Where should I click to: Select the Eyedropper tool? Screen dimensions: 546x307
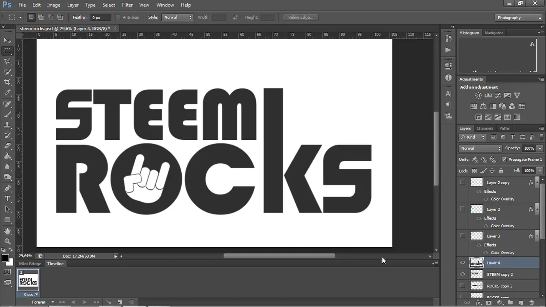[x=7, y=93]
